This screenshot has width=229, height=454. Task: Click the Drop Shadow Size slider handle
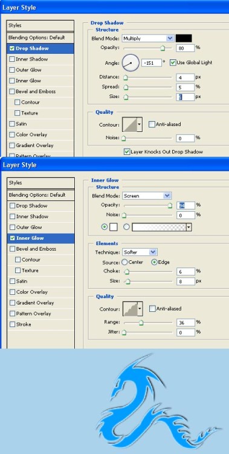click(x=126, y=97)
